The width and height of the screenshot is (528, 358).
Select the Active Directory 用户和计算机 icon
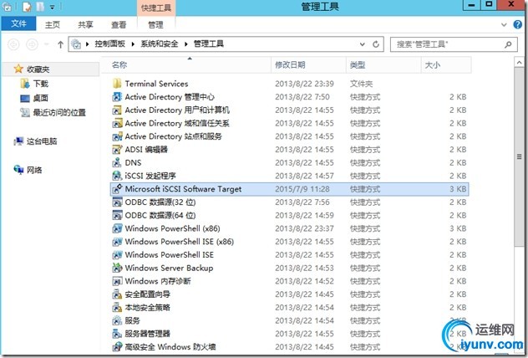click(x=117, y=110)
